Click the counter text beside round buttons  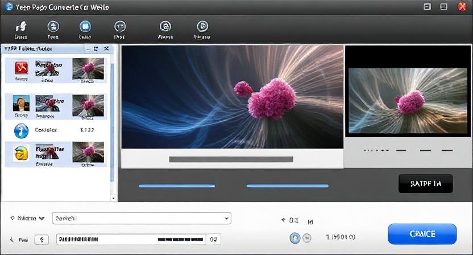(x=341, y=237)
